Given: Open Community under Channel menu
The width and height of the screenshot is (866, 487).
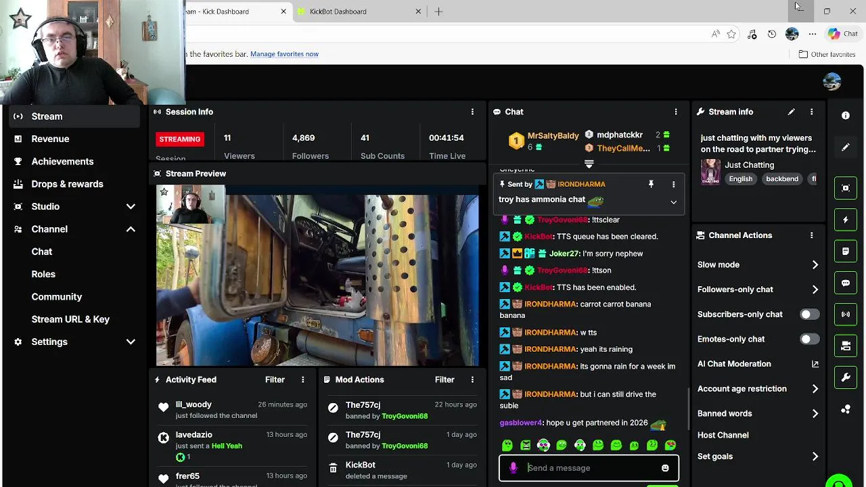Looking at the screenshot, I should pyautogui.click(x=57, y=296).
